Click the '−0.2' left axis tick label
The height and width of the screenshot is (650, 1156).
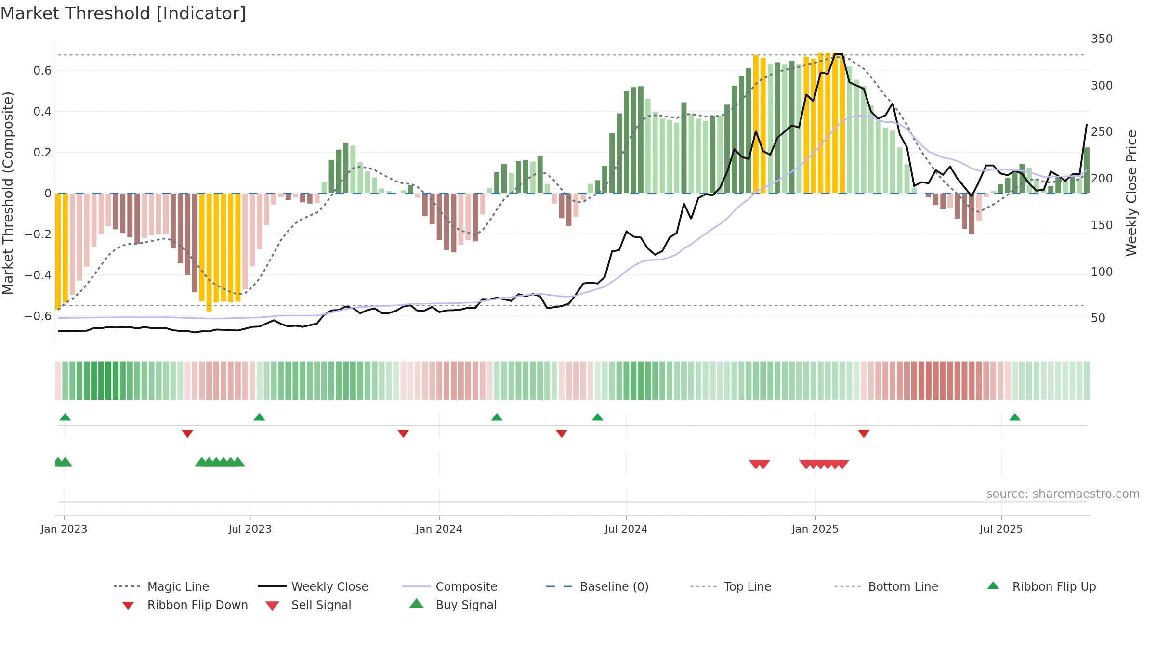[38, 234]
